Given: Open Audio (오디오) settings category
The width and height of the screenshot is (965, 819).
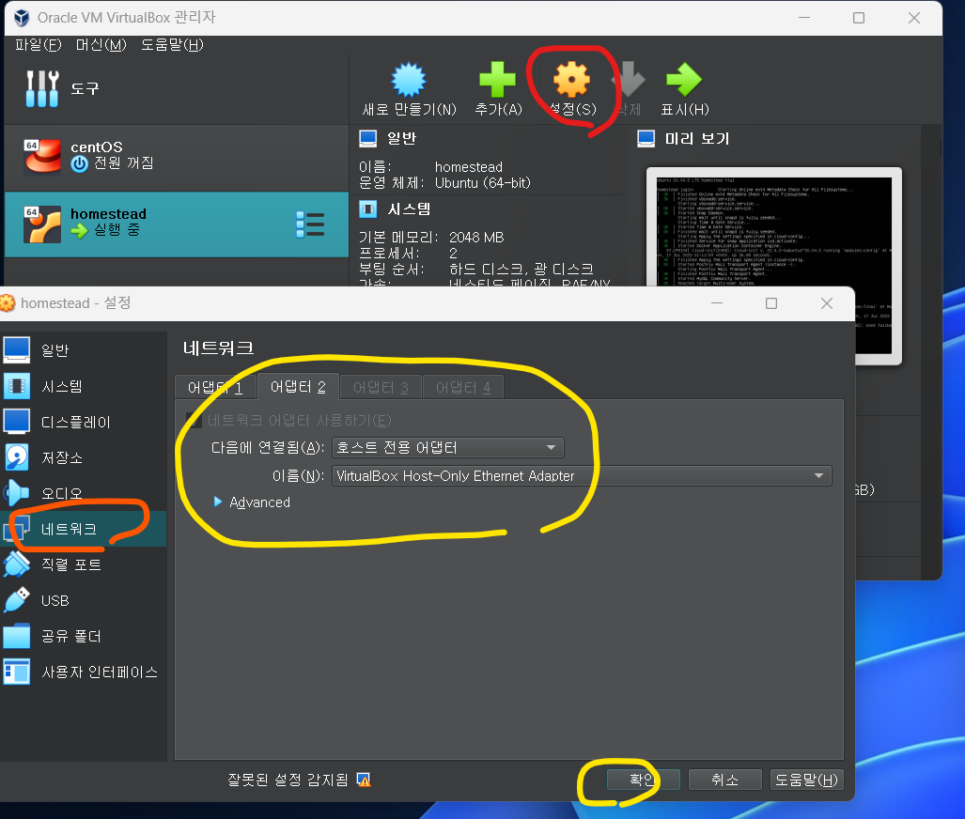Looking at the screenshot, I should [x=83, y=493].
